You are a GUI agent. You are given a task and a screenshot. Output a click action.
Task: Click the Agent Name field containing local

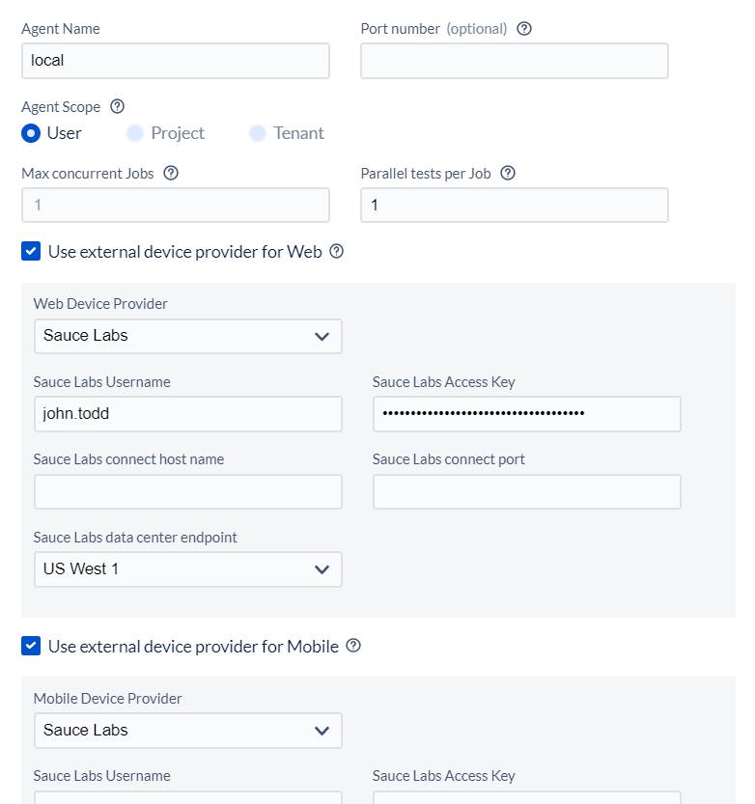click(176, 61)
